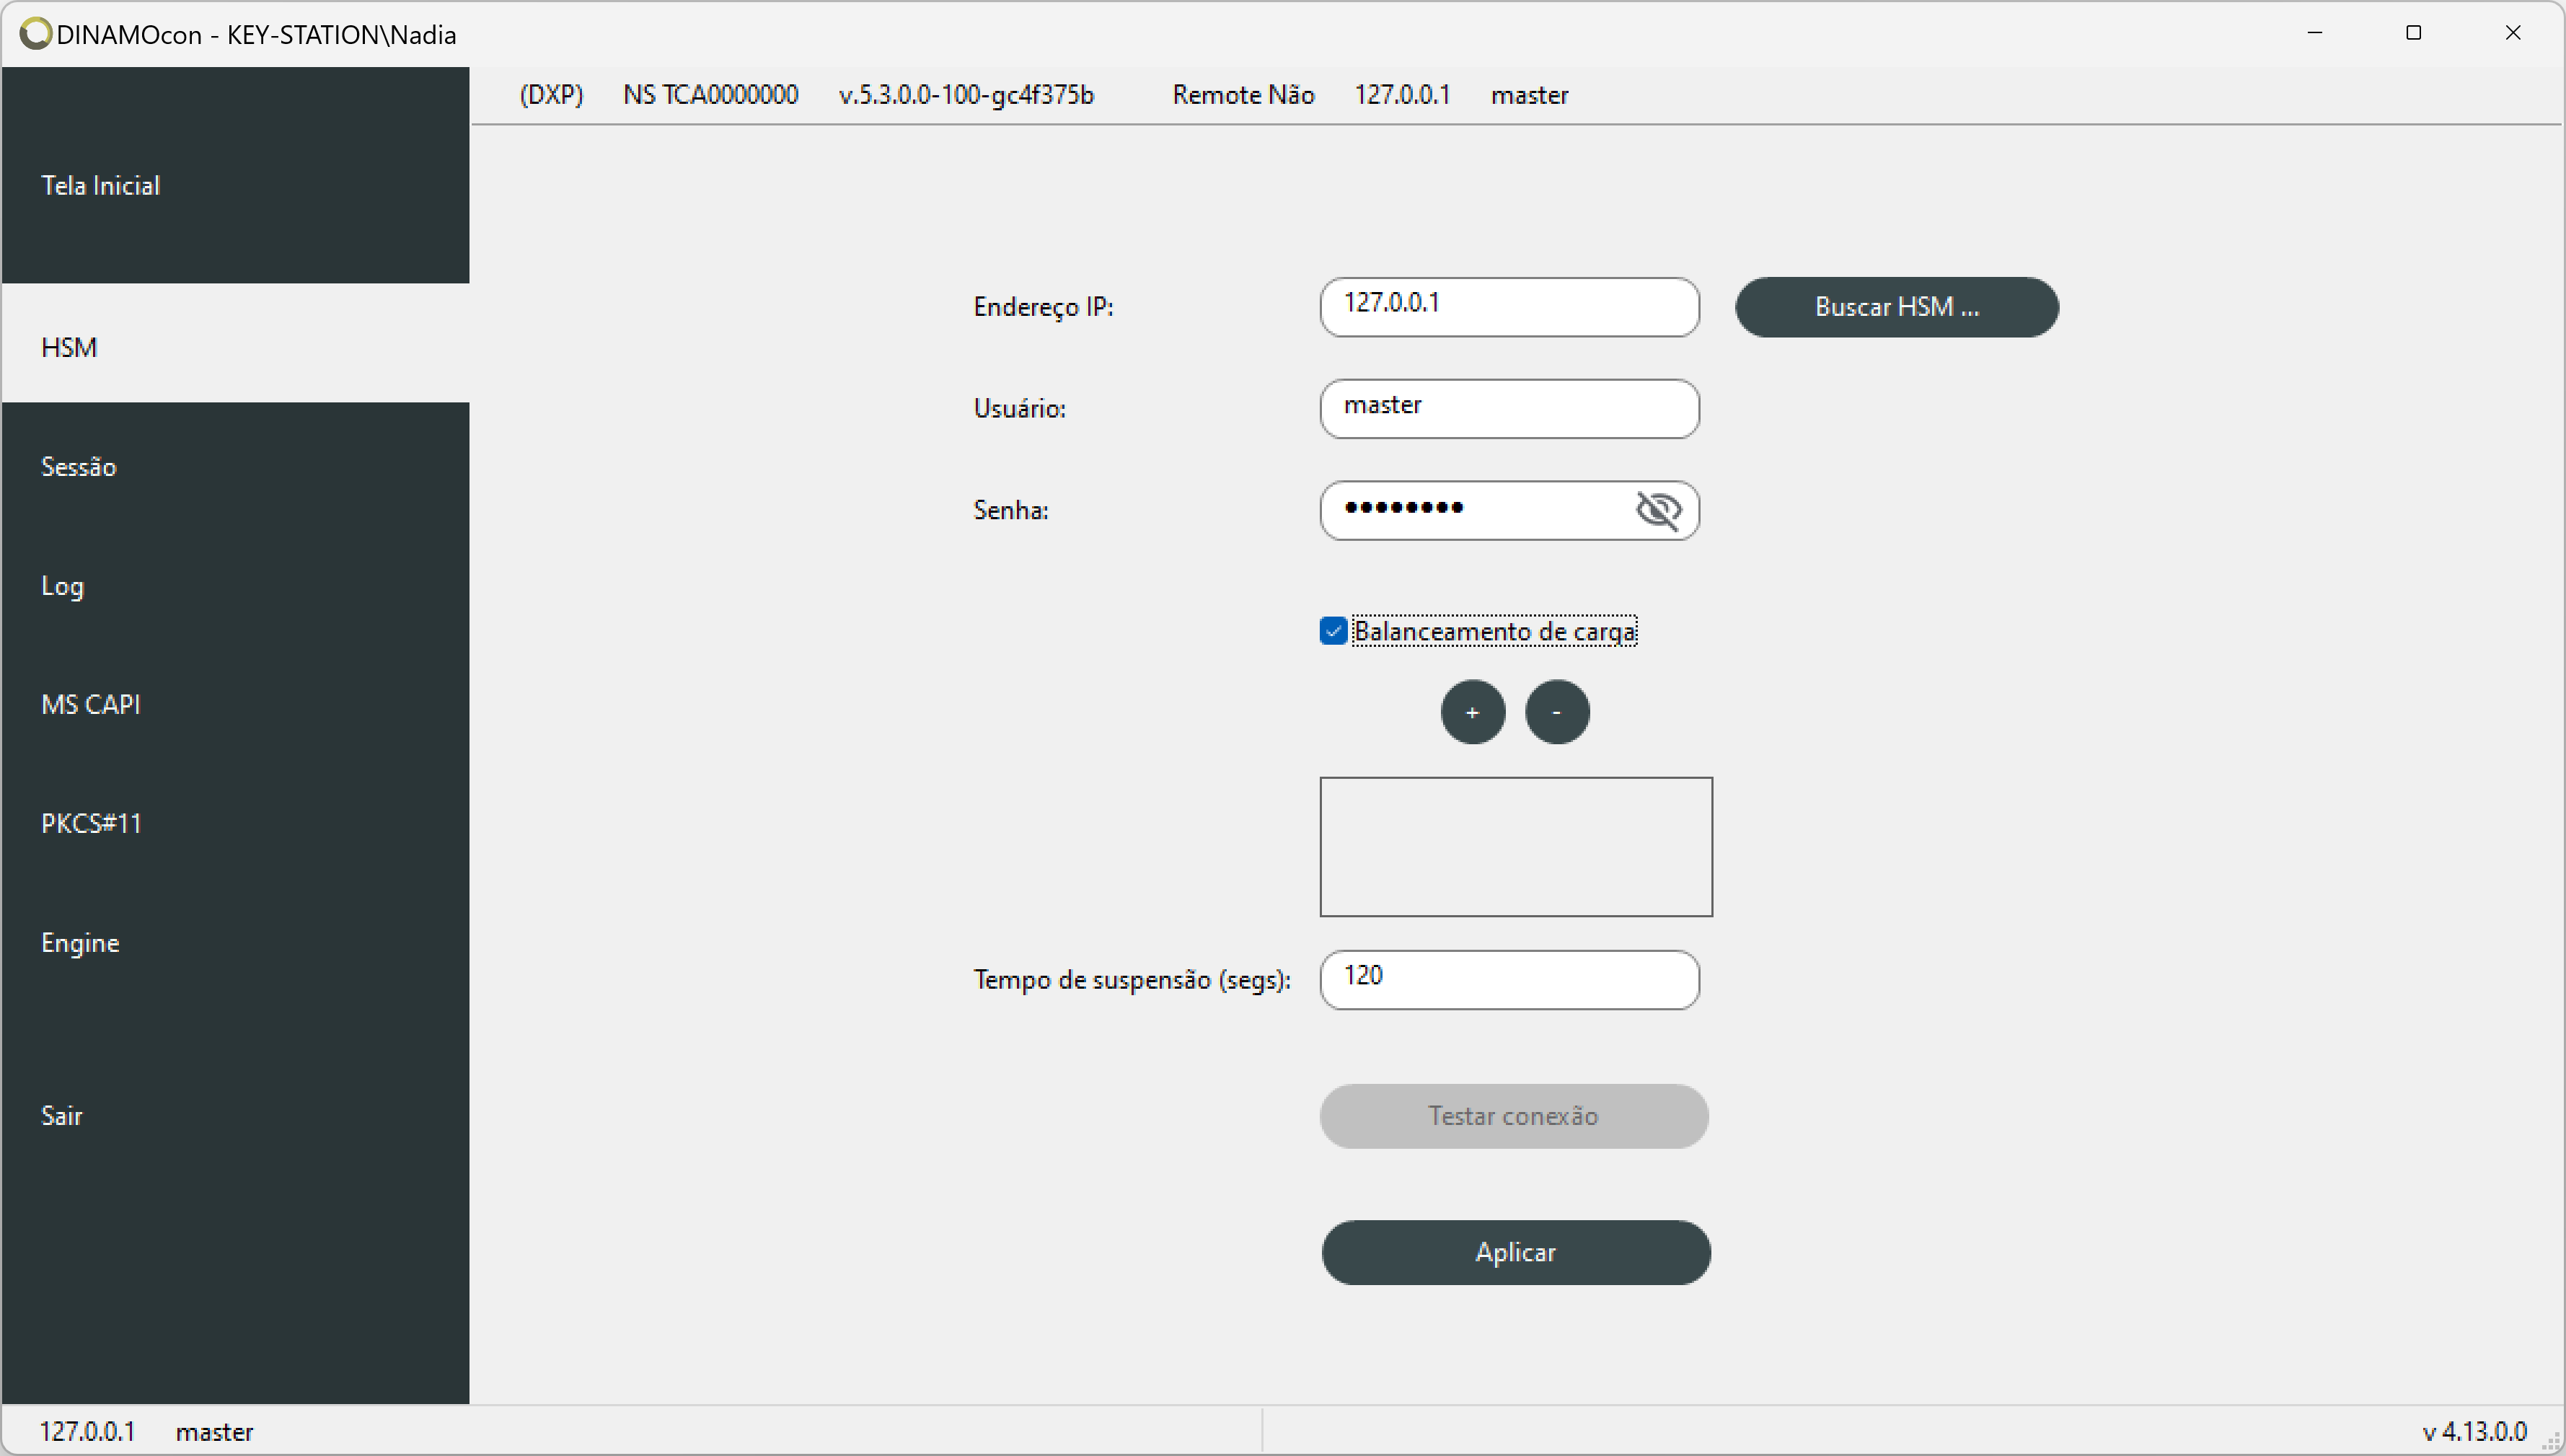Click the Aplicar button

coord(1516,1250)
